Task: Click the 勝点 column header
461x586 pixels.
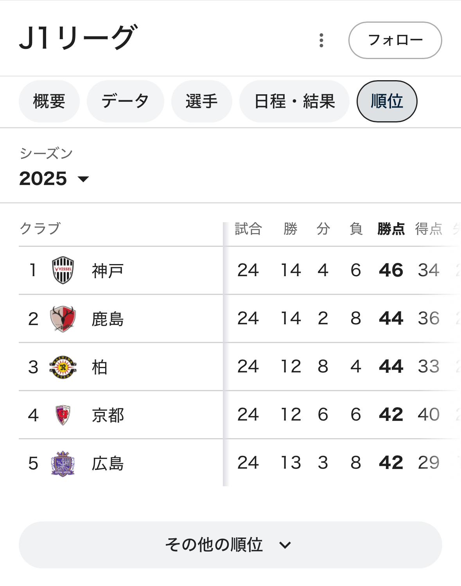Action: pyautogui.click(x=391, y=228)
